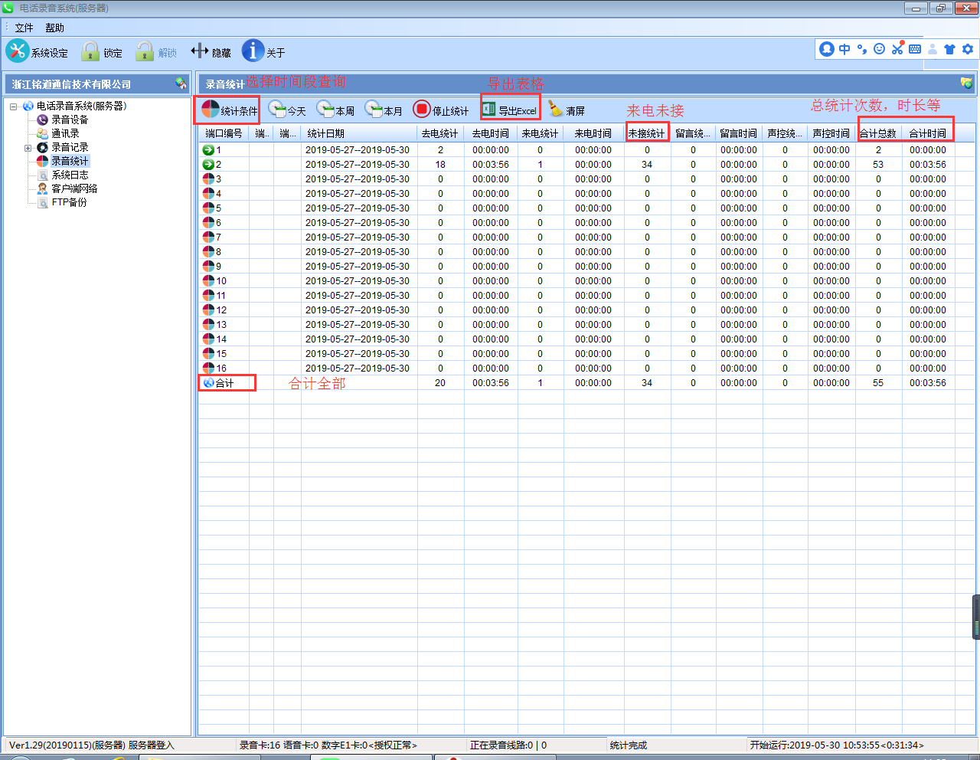Click the 停止统计 stop icon
Image resolution: width=980 pixels, height=760 pixels.
coord(422,110)
